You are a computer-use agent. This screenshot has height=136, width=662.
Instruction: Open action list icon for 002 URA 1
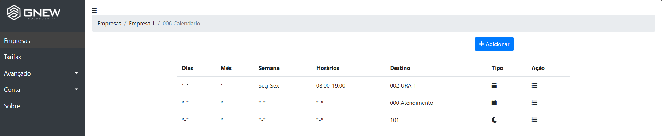(534, 85)
